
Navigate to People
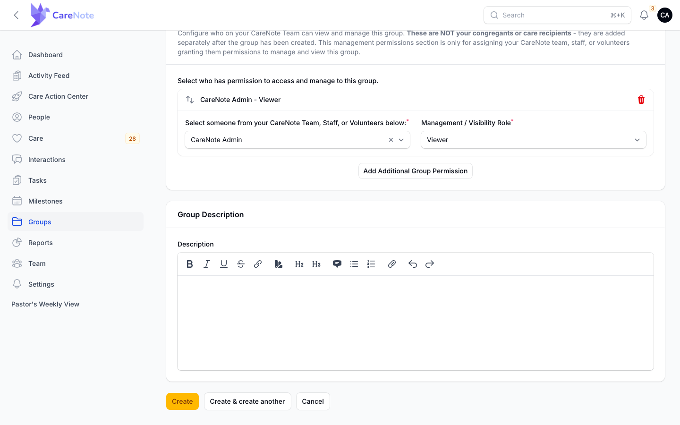76,117
